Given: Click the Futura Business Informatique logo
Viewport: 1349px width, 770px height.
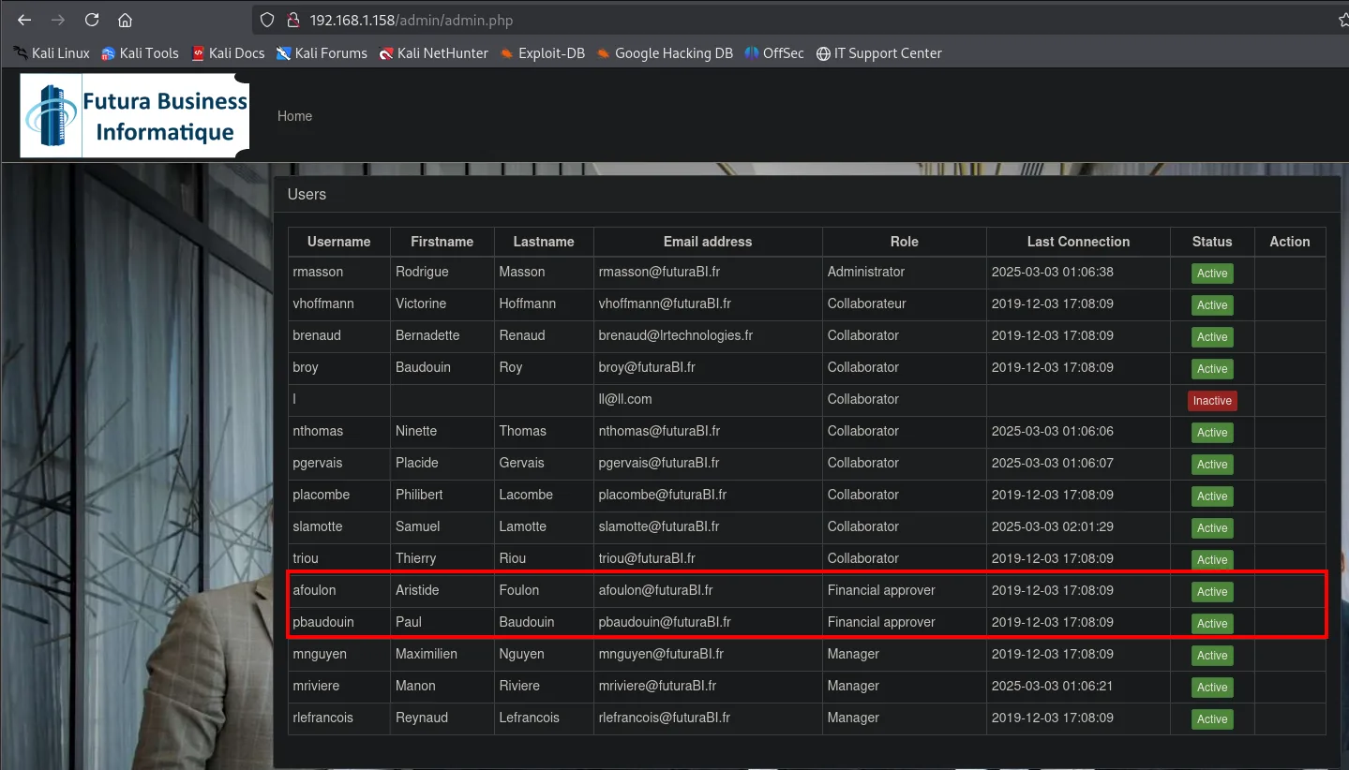Looking at the screenshot, I should (x=137, y=115).
